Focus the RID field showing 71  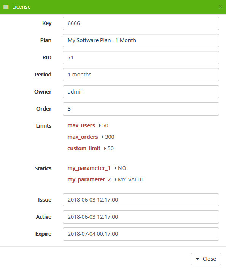click(141, 57)
